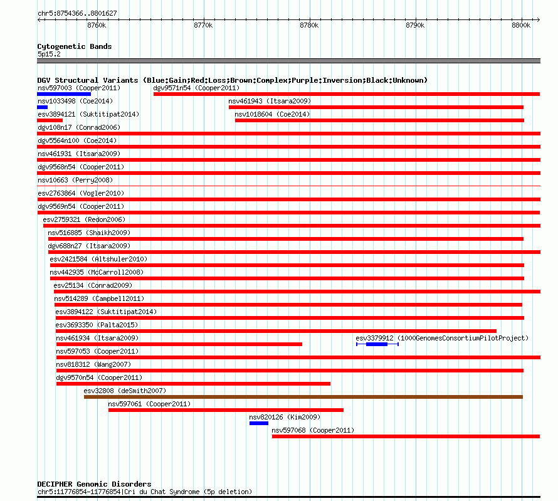This screenshot has height=501, width=558.
Task: Open esv3379912 (1000GenomesConsortiumPilotProject) label
Action: [442, 338]
